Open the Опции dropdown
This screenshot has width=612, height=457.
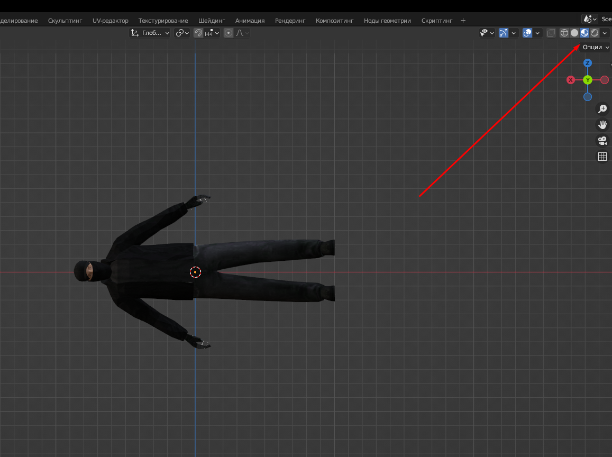point(595,47)
